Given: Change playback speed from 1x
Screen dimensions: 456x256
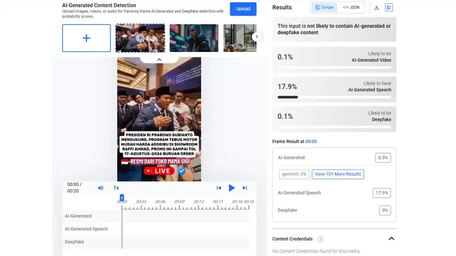Looking at the screenshot, I should 117,188.
